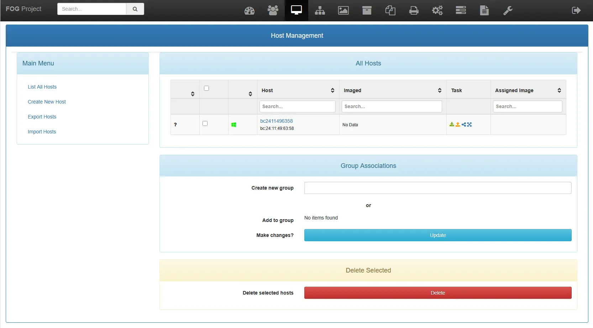The image size is (593, 328).
Task: Click the Create new group field
Action: click(x=437, y=188)
